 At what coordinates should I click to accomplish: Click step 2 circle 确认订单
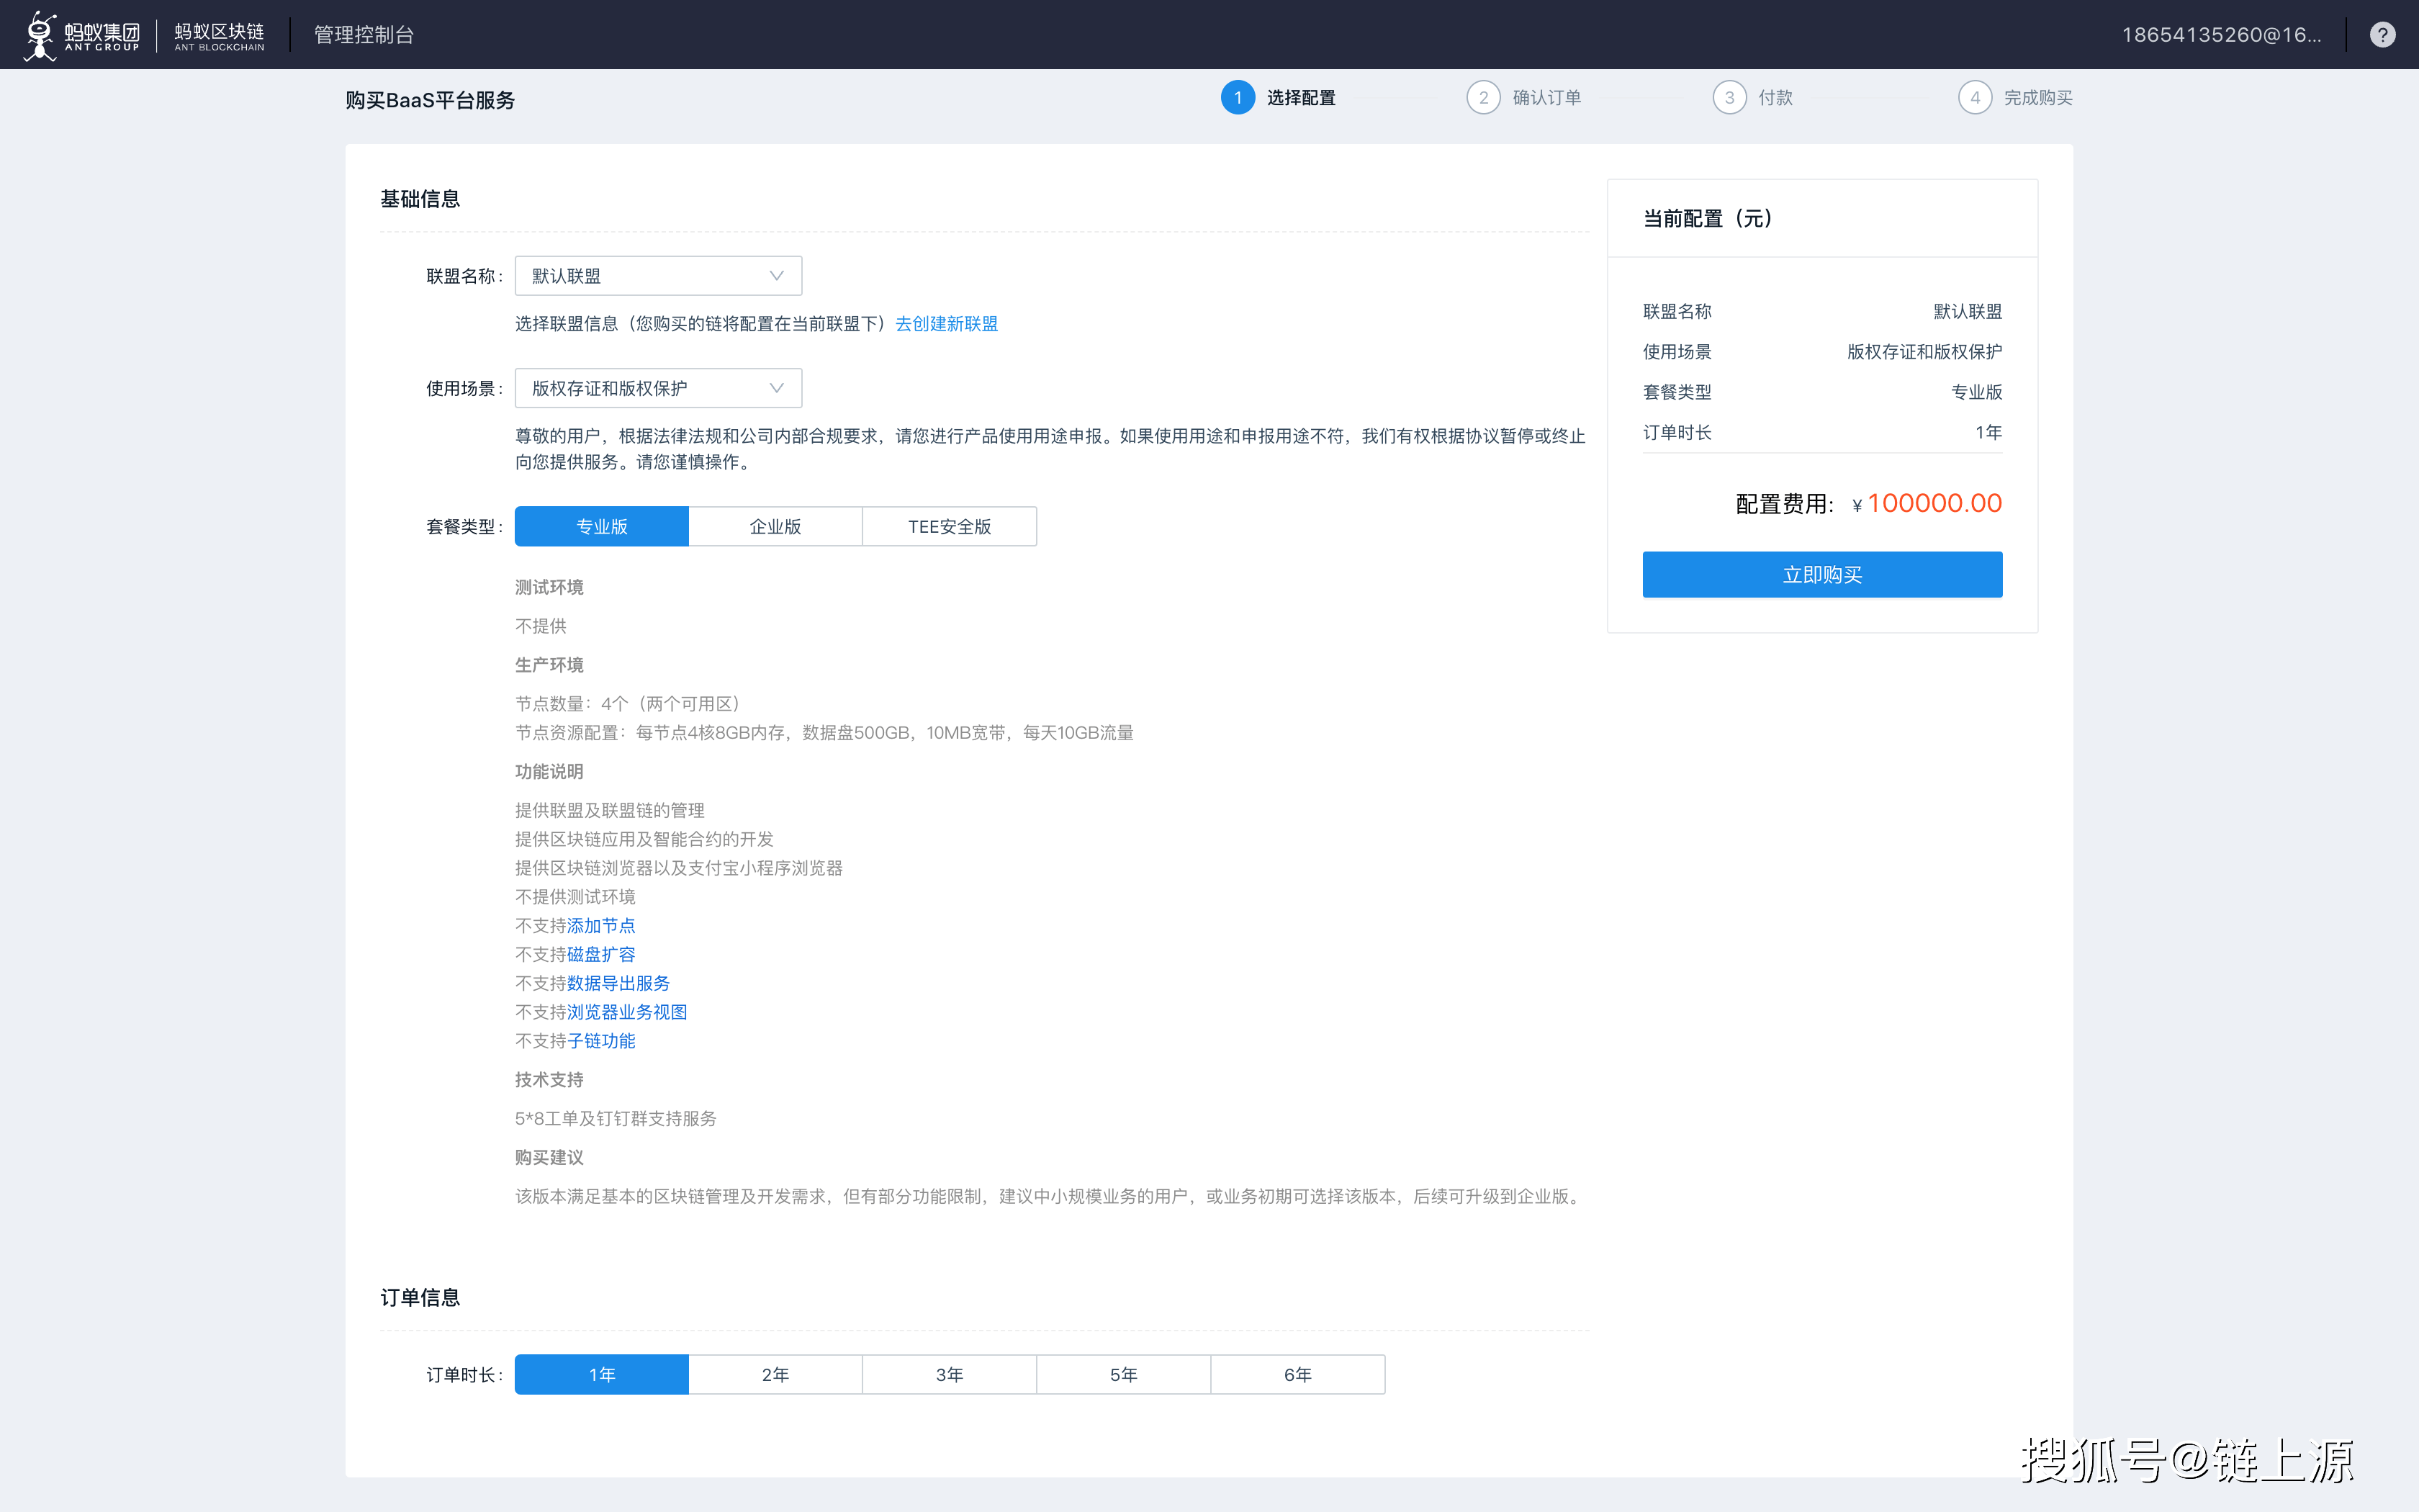[x=1482, y=98]
